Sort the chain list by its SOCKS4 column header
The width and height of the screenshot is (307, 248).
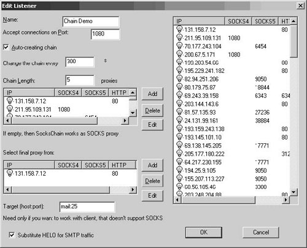click(68, 92)
